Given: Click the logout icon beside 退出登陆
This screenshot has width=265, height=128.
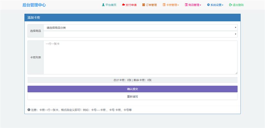Looking at the screenshot, I should click(230, 5).
